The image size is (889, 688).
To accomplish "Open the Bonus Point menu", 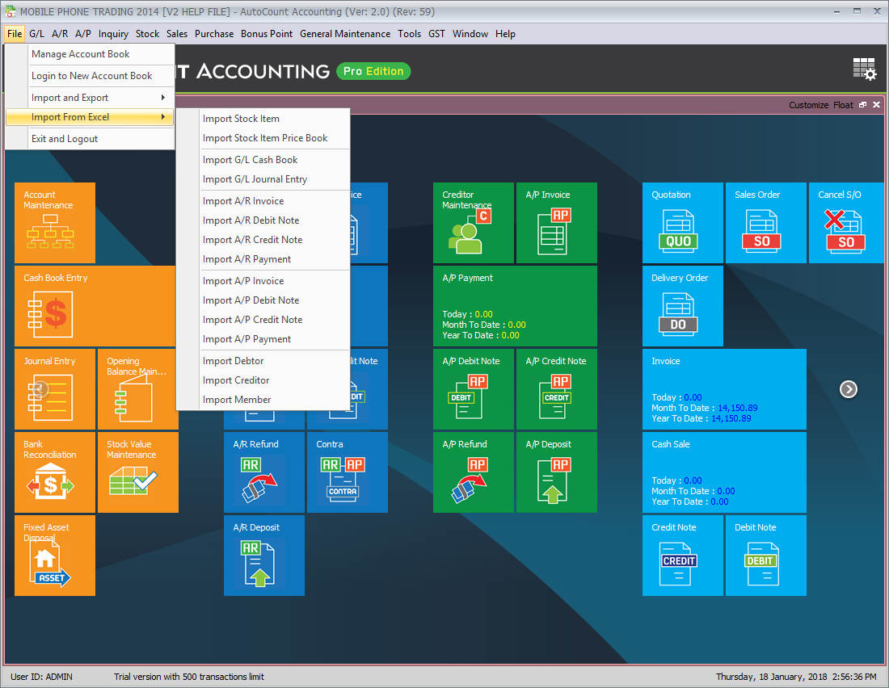I will click(267, 34).
